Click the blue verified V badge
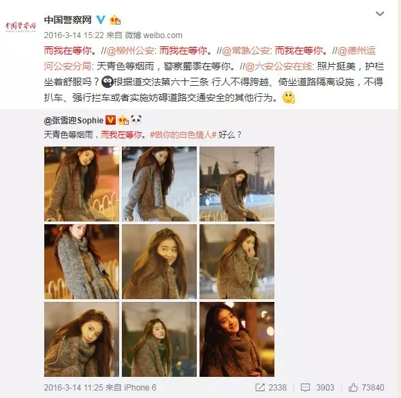401x398 pixels. click(101, 20)
